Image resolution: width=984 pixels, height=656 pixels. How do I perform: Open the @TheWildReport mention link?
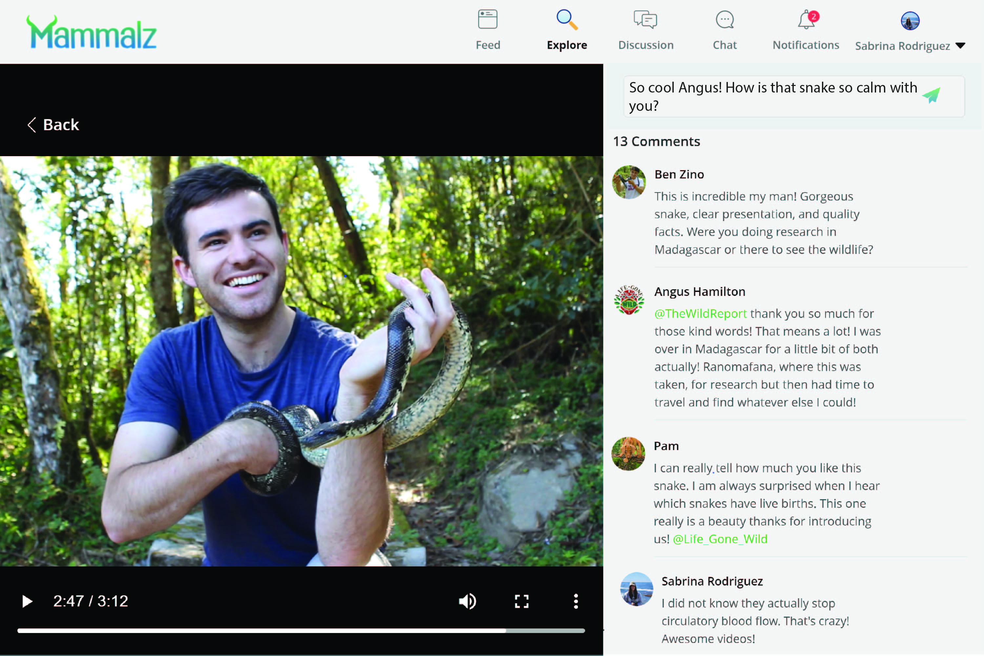pyautogui.click(x=700, y=313)
